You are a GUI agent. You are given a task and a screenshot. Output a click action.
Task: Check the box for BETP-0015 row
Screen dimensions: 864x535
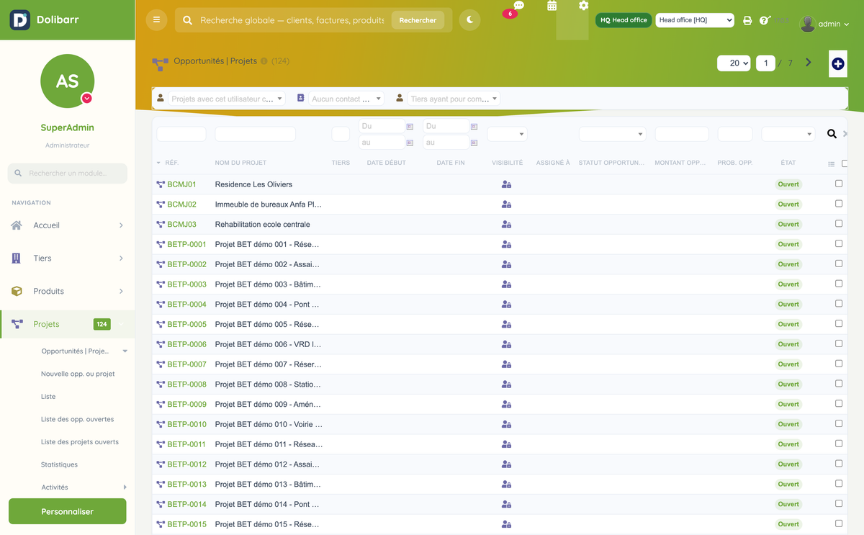click(x=839, y=523)
